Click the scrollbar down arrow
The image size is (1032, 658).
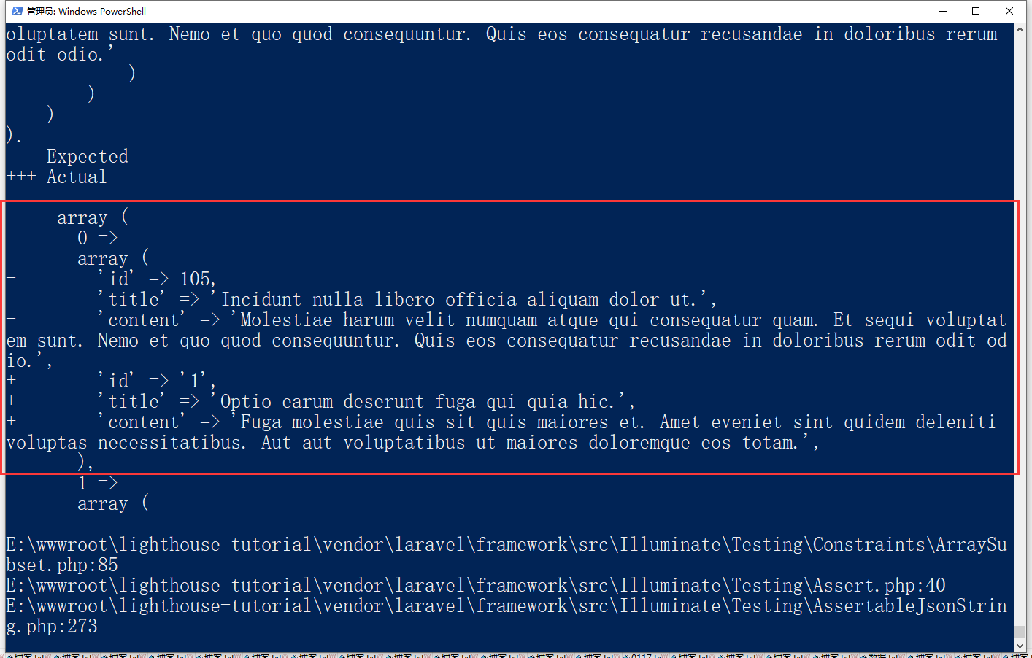click(x=1020, y=646)
